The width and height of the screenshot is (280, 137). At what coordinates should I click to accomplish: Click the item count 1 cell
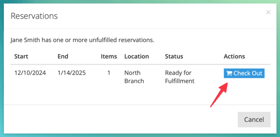(x=109, y=73)
